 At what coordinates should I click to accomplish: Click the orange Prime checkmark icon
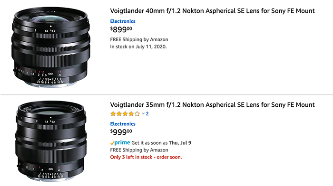coord(112,143)
